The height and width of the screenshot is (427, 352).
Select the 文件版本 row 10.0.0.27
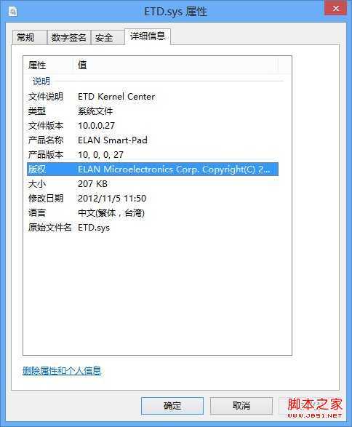coord(153,126)
